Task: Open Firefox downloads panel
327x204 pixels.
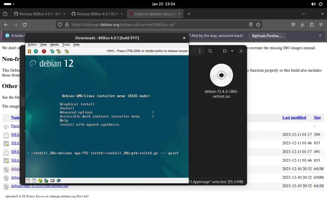Action: click(x=302, y=25)
